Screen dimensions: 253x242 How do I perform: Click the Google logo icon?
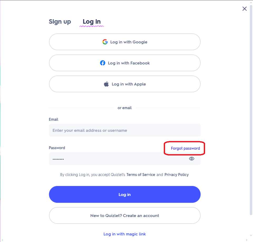click(x=105, y=42)
